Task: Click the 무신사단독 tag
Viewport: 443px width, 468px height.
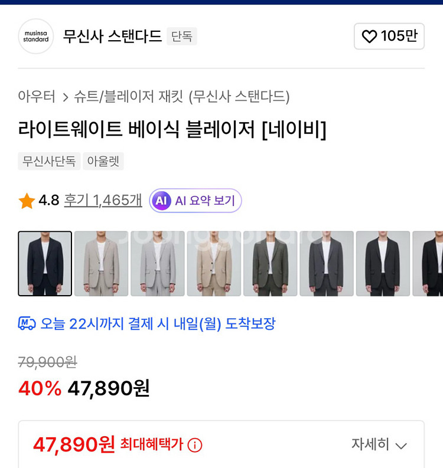Action: pos(49,161)
